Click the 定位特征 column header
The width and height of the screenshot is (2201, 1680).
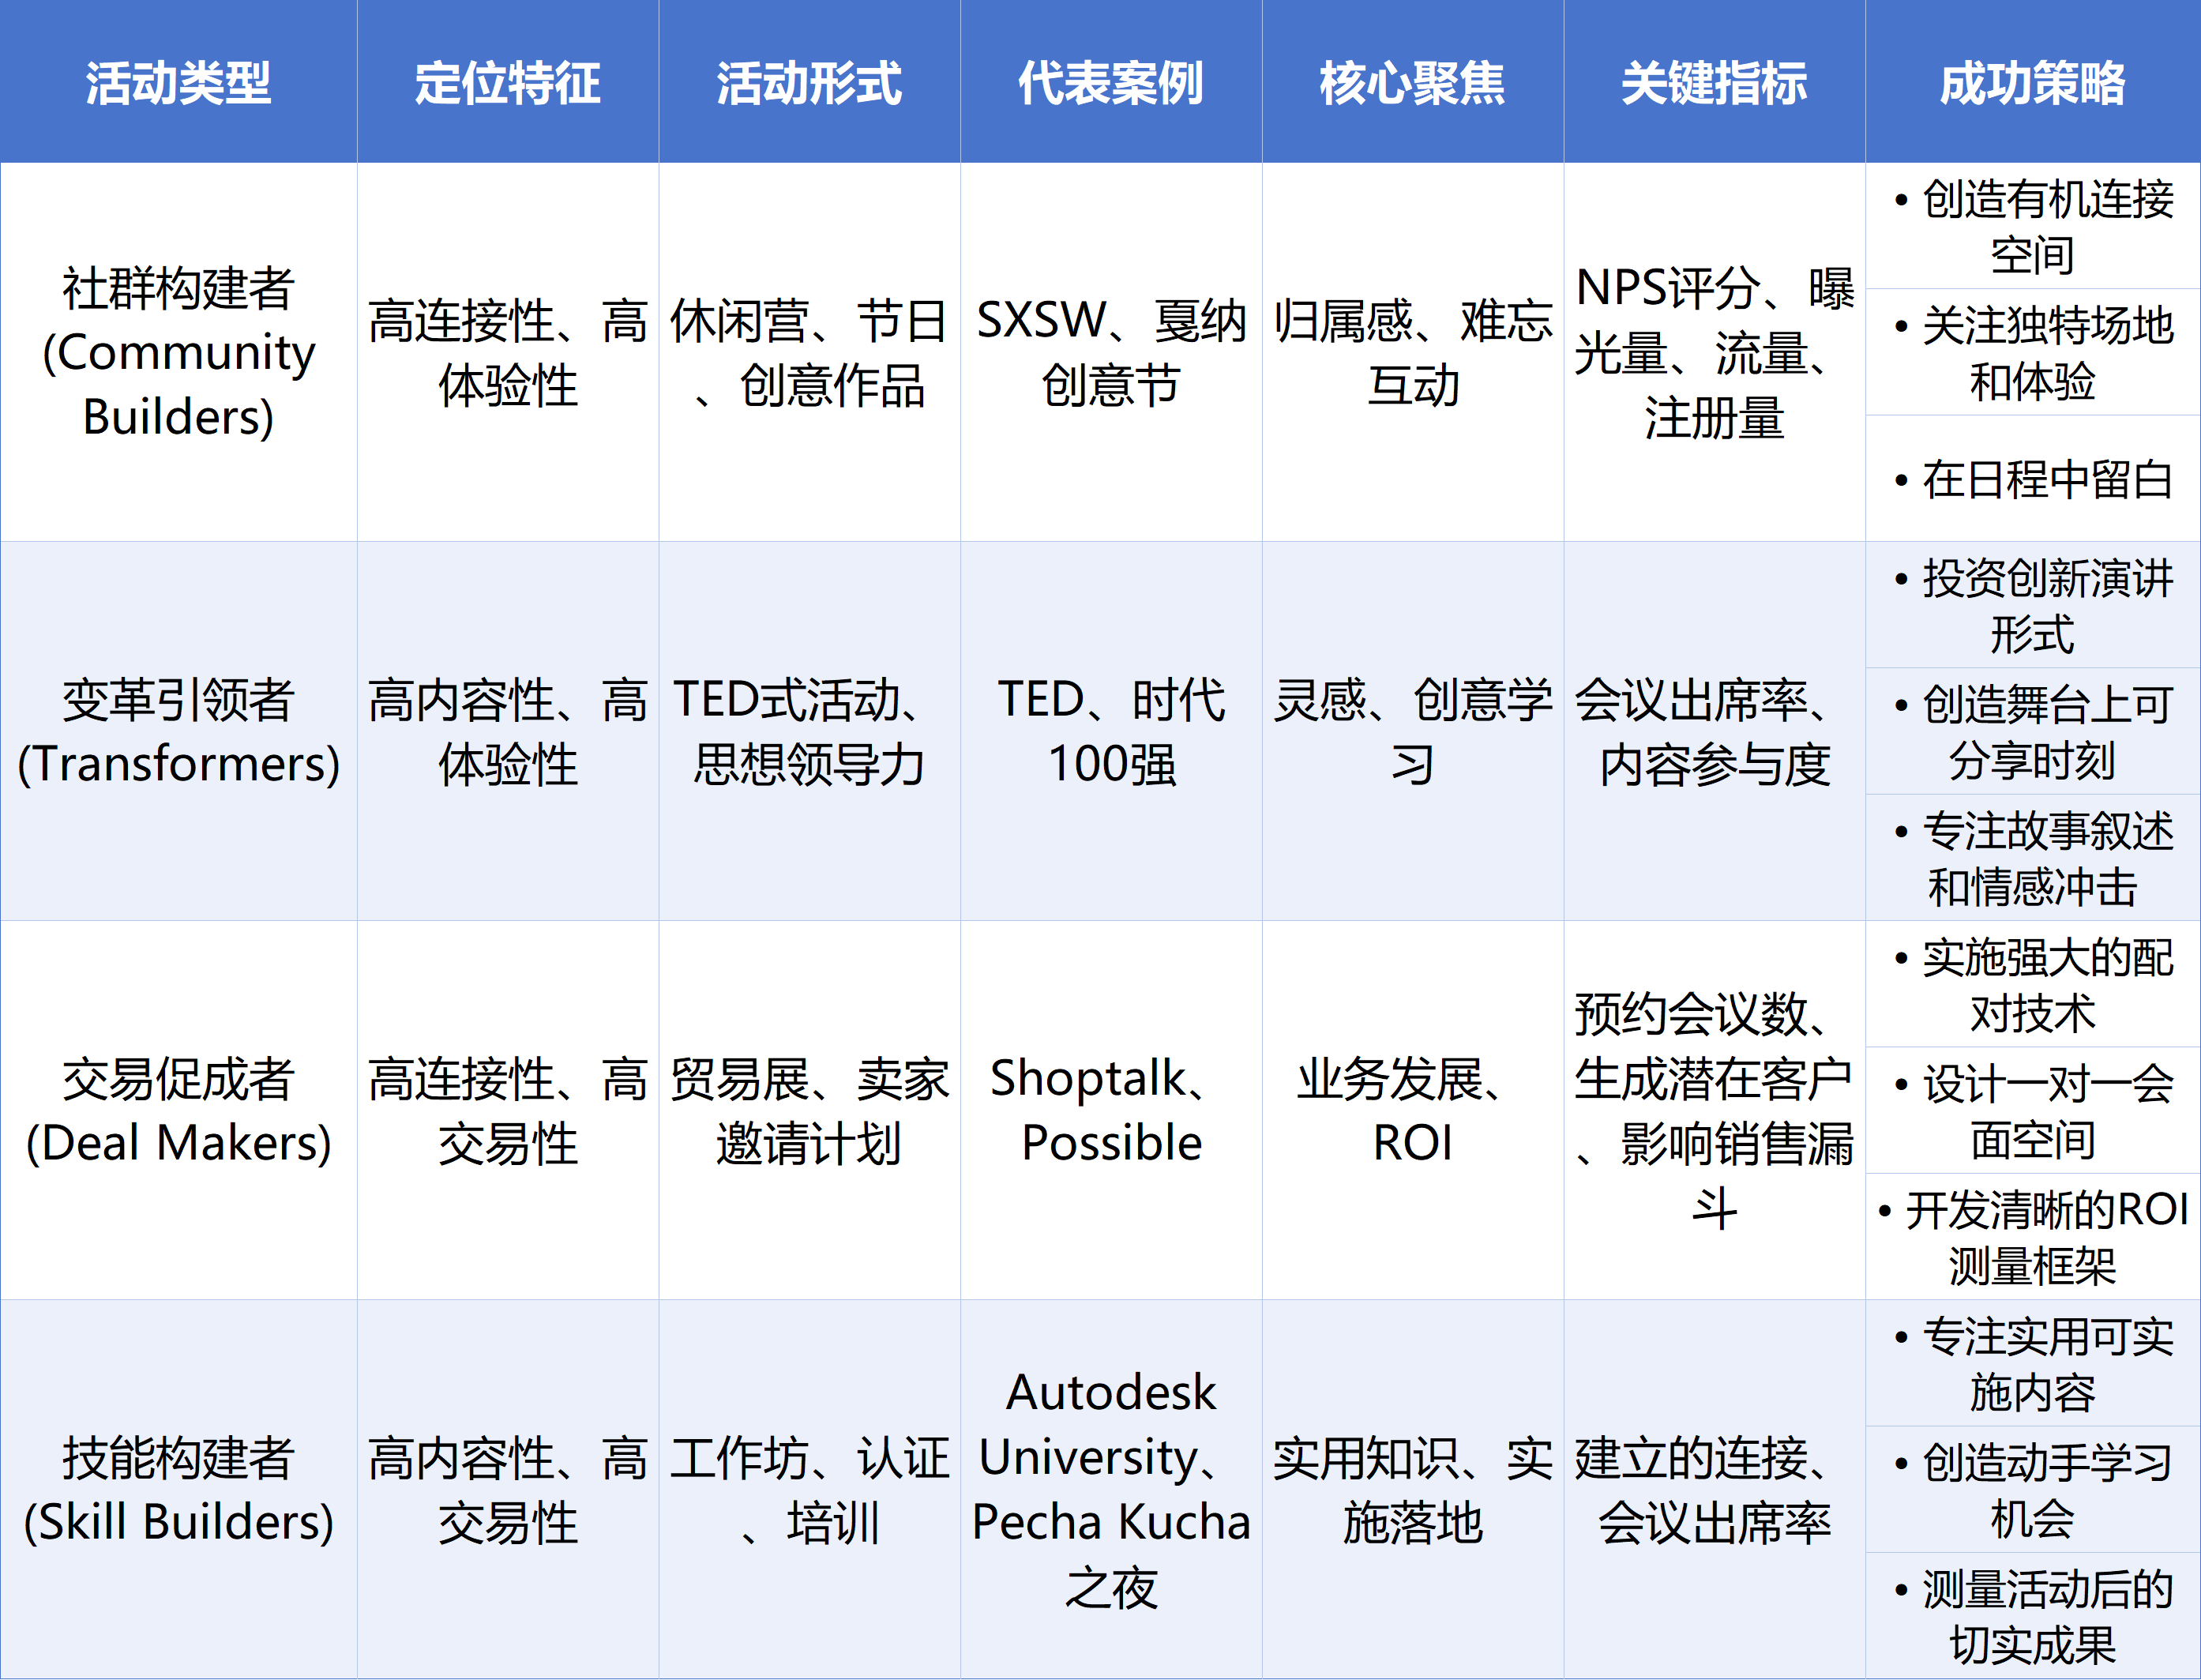(508, 82)
